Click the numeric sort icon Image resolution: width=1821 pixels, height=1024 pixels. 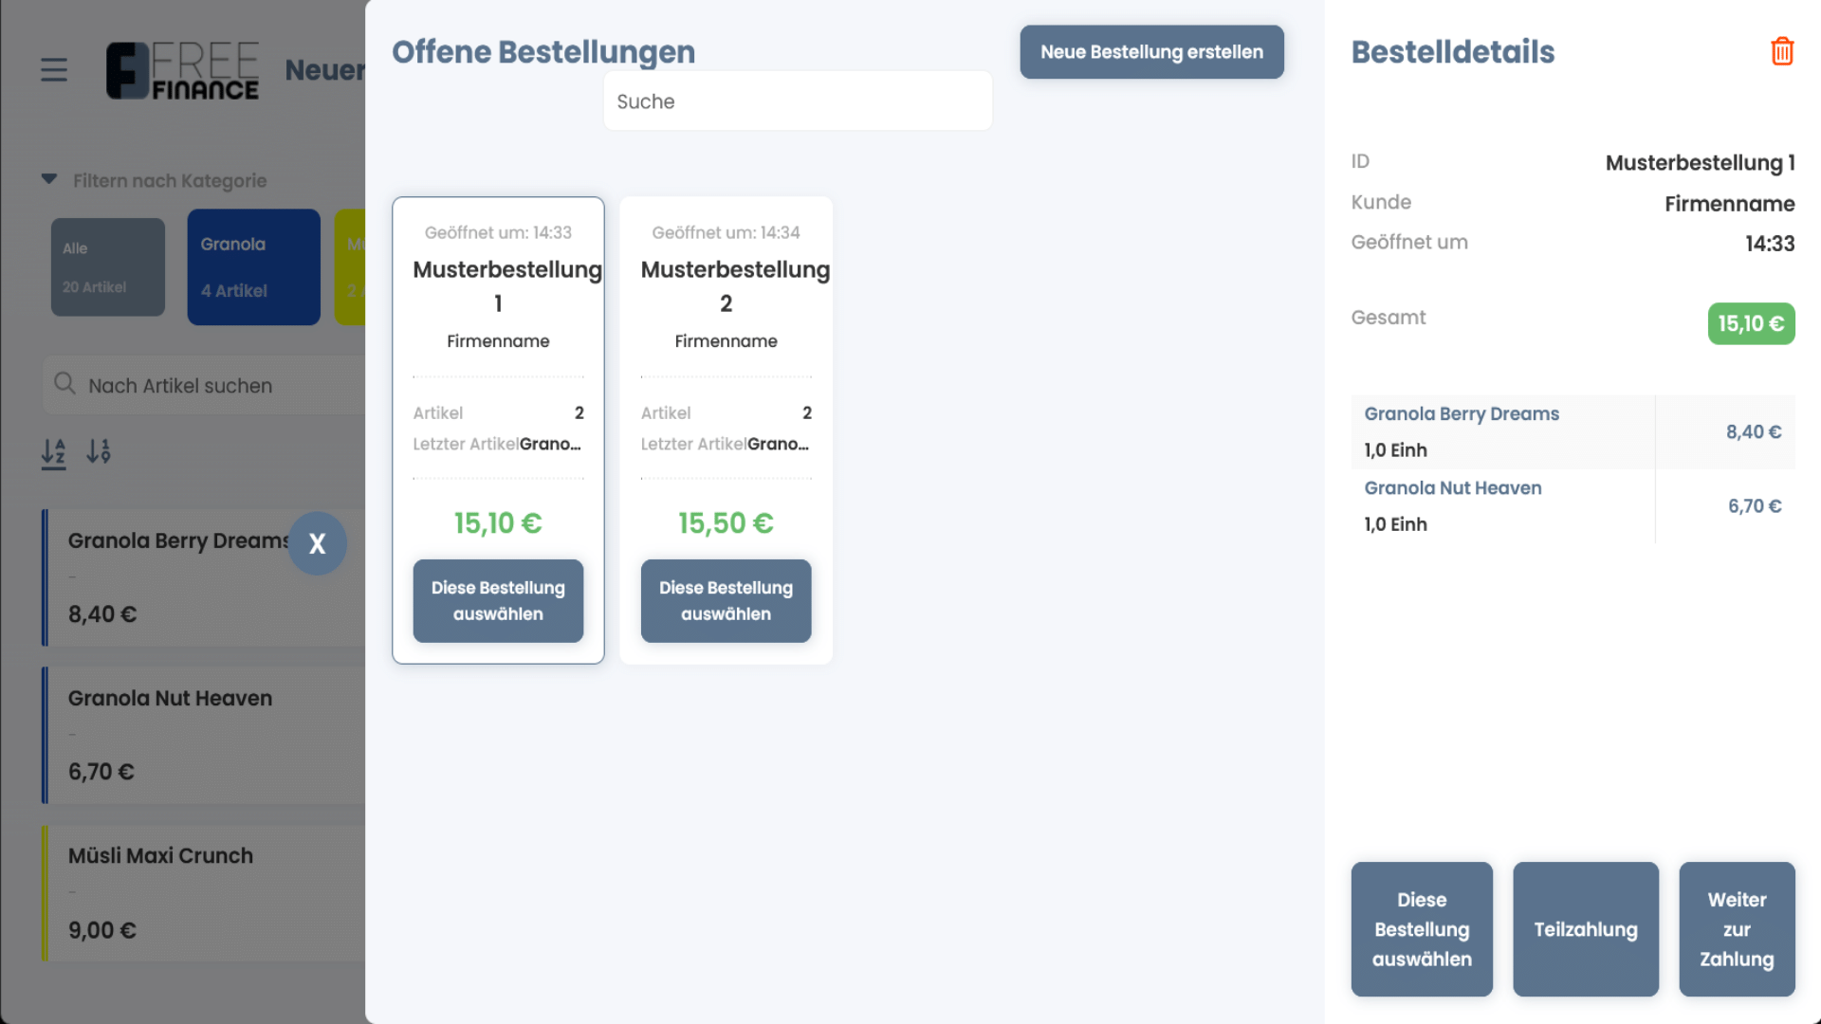[99, 451]
